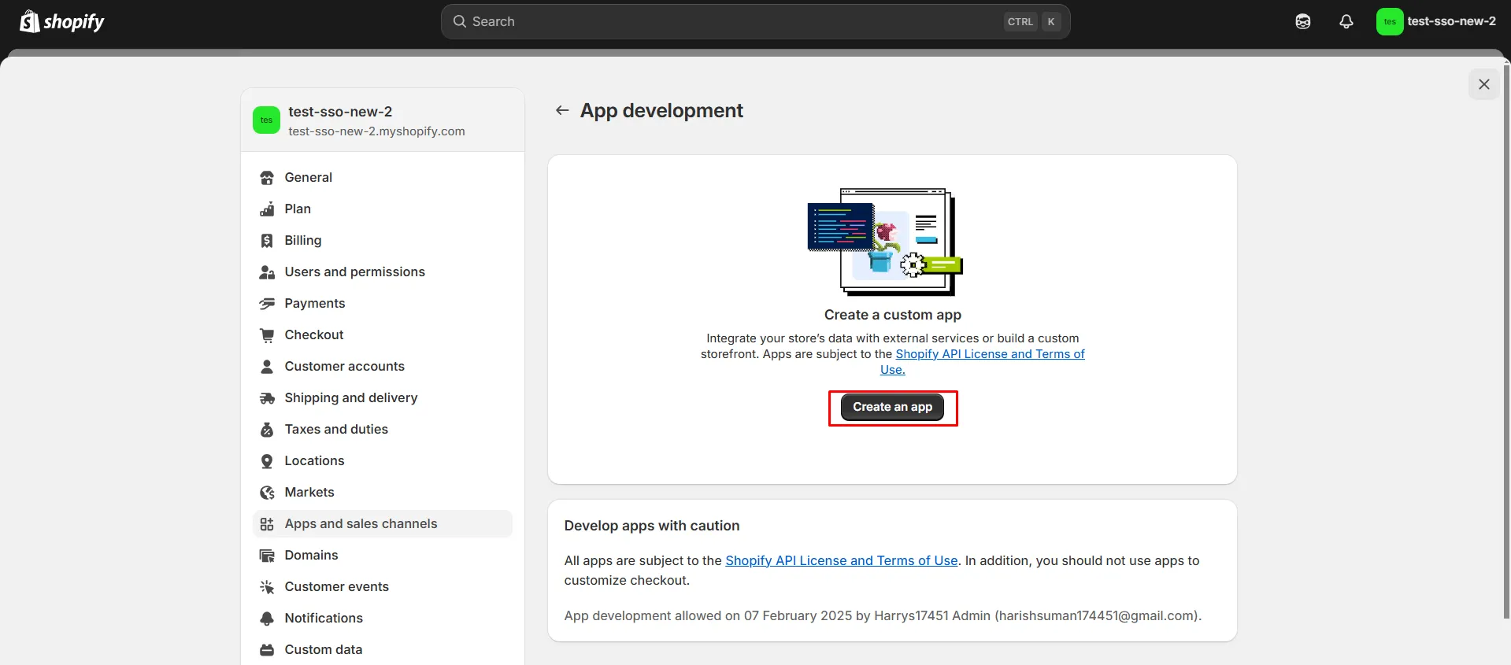Click the Shipping and delivery truck icon

[x=267, y=398]
